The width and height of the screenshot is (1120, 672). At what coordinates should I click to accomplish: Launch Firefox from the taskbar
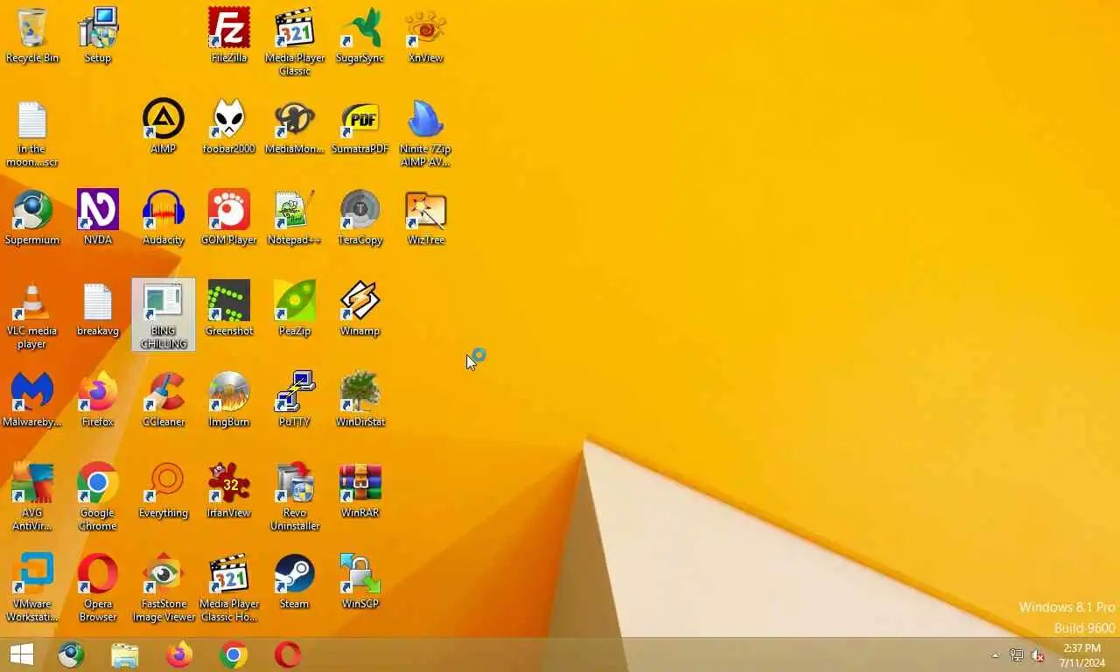click(x=179, y=654)
